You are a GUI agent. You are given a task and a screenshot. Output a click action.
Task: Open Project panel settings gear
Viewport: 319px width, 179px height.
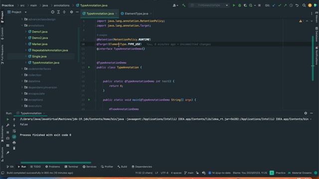[71, 12]
